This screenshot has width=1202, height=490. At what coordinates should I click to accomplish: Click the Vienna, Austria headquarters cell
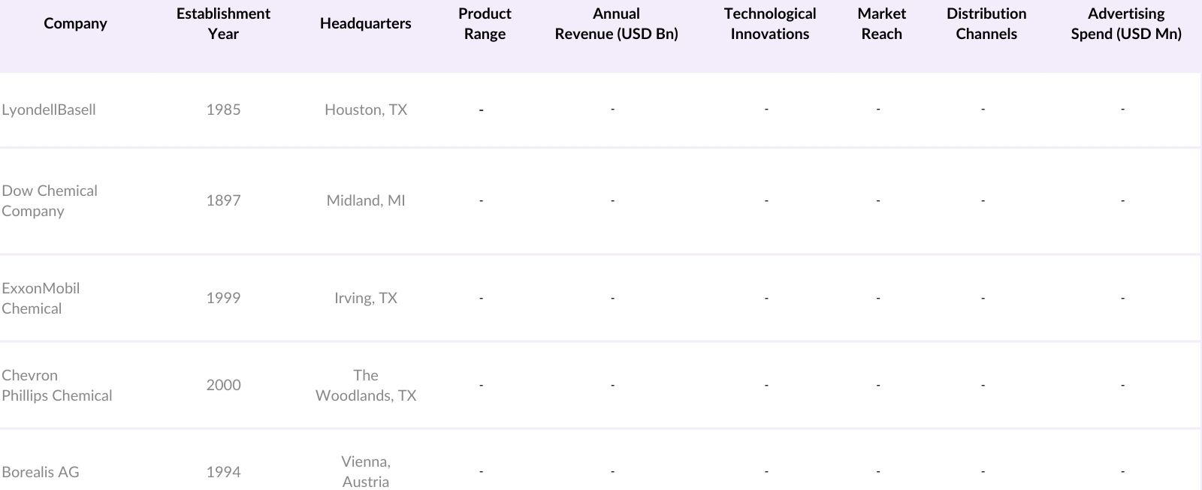tap(365, 471)
